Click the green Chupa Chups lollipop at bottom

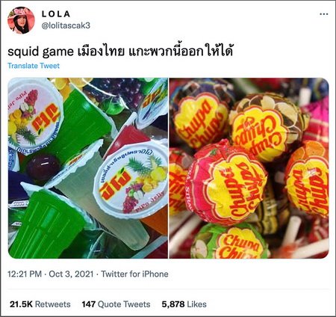(x=230, y=241)
